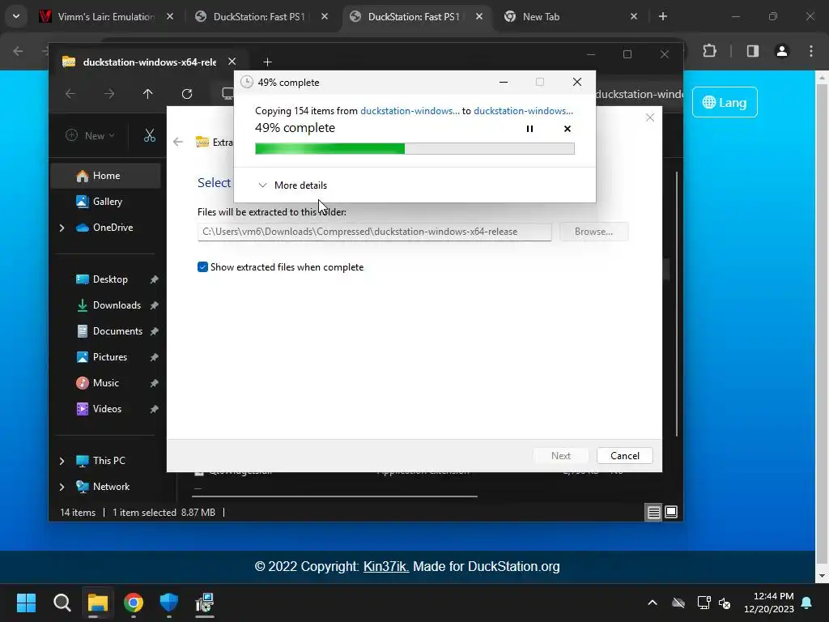
Task: Click the Browse... button
Action: point(593,232)
